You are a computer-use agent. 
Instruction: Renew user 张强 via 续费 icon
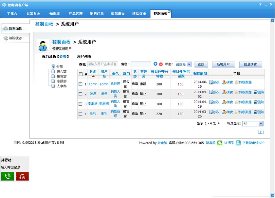(x=224, y=92)
